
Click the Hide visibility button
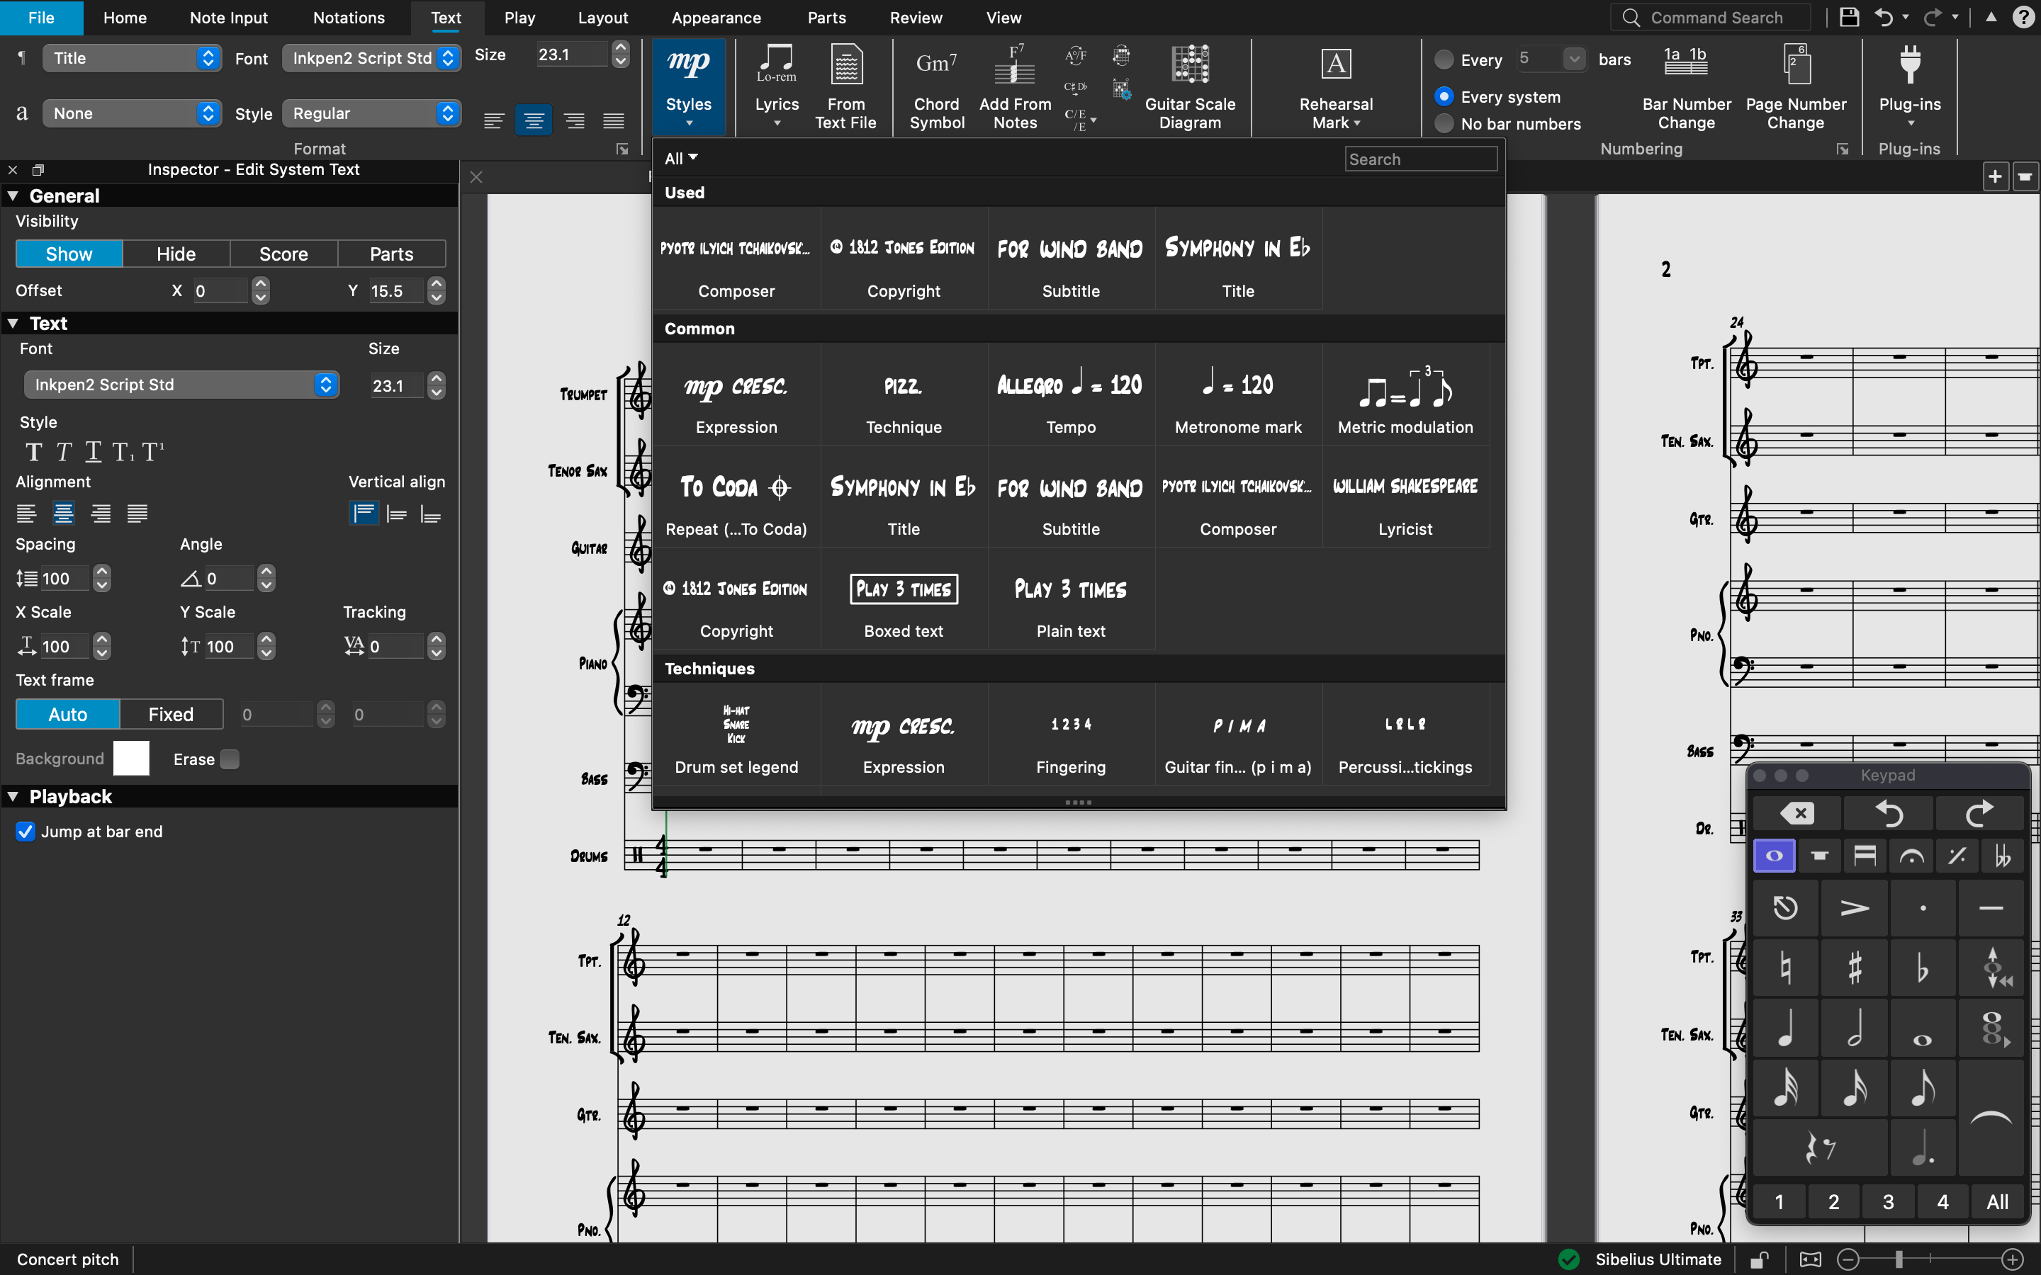(176, 254)
